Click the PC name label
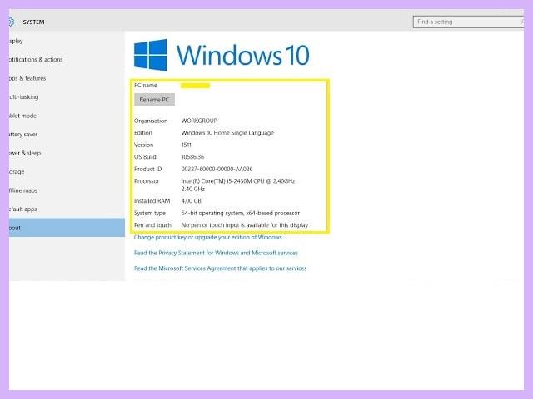533x399 pixels. (x=146, y=85)
